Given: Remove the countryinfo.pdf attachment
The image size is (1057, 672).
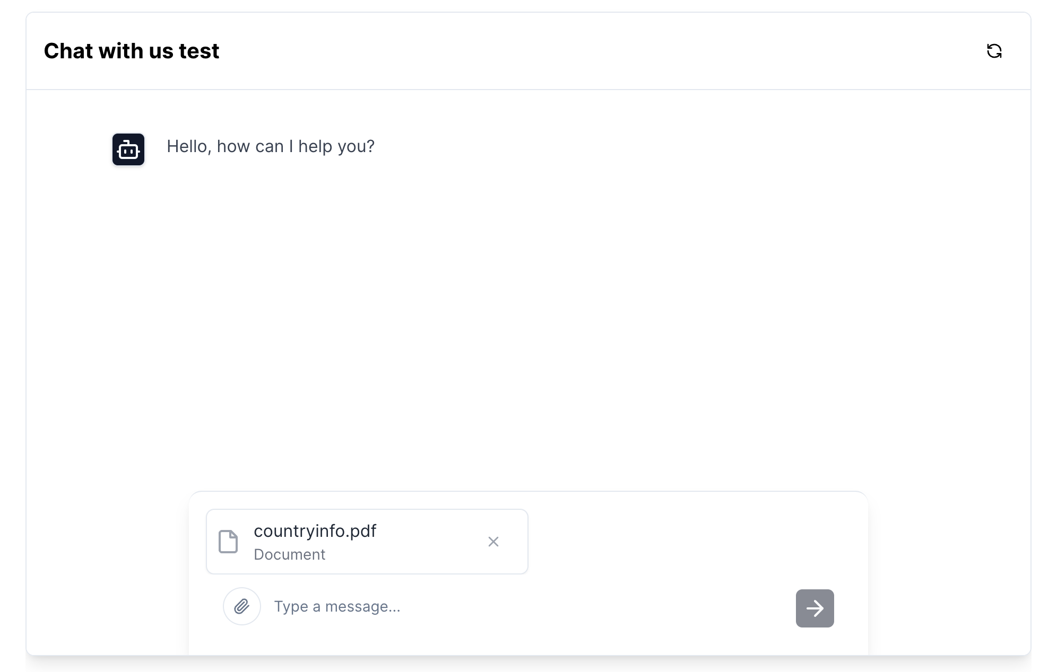Looking at the screenshot, I should (x=493, y=542).
